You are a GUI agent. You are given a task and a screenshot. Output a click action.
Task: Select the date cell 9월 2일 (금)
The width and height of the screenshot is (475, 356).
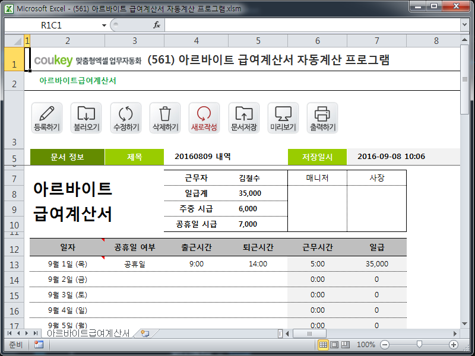point(68,279)
